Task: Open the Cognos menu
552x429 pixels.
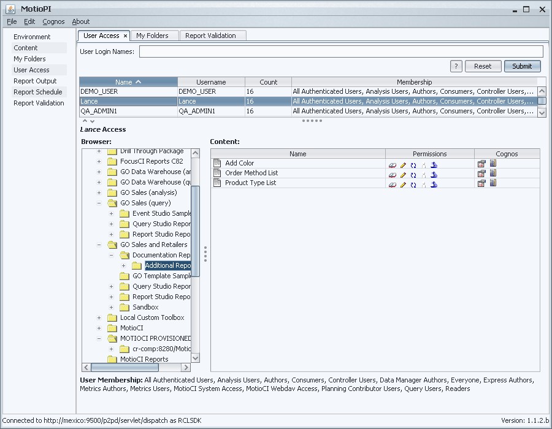Action: coord(53,21)
